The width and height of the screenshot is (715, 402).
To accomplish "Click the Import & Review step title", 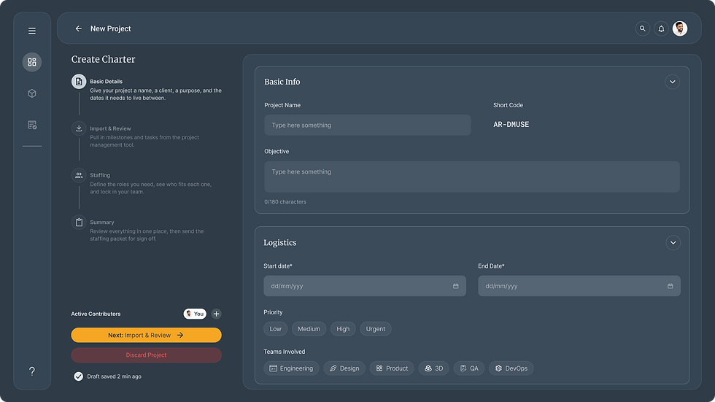I will 110,128.
